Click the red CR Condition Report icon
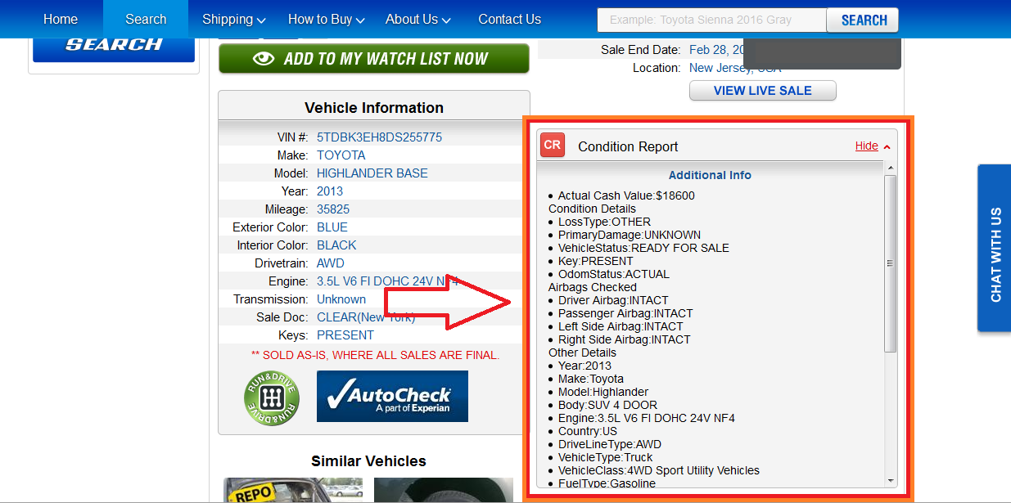This screenshot has width=1011, height=503. [553, 146]
